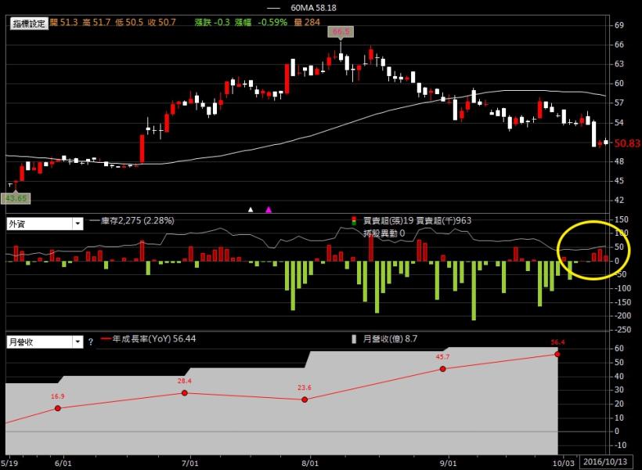This screenshot has width=642, height=470.
Task: Click the red/green legend icon beside 買賣超
Action: (354, 220)
